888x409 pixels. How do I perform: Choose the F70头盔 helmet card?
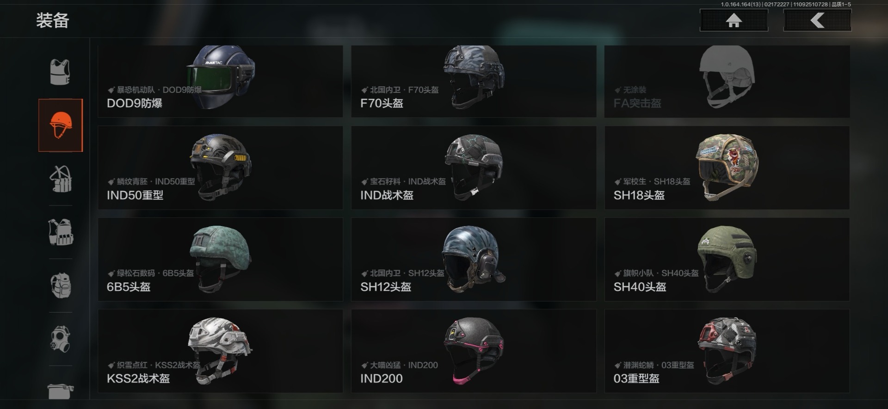click(x=474, y=81)
